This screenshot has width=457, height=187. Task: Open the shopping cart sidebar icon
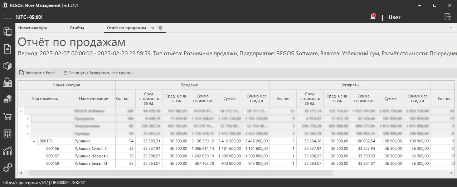[8, 117]
